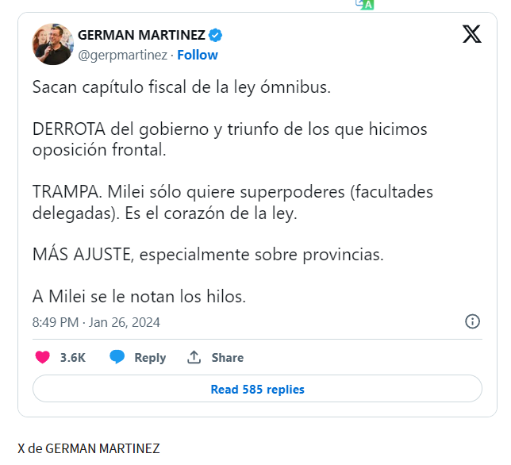Follow the @gerpmartinez account
Screen dimensions: 511x465
[198, 55]
